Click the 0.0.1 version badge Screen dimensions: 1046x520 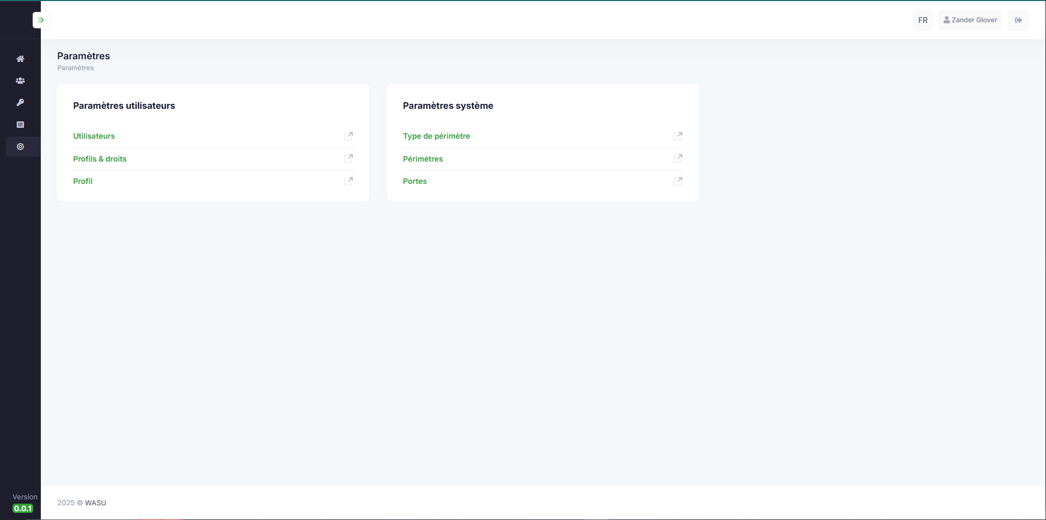pos(23,509)
